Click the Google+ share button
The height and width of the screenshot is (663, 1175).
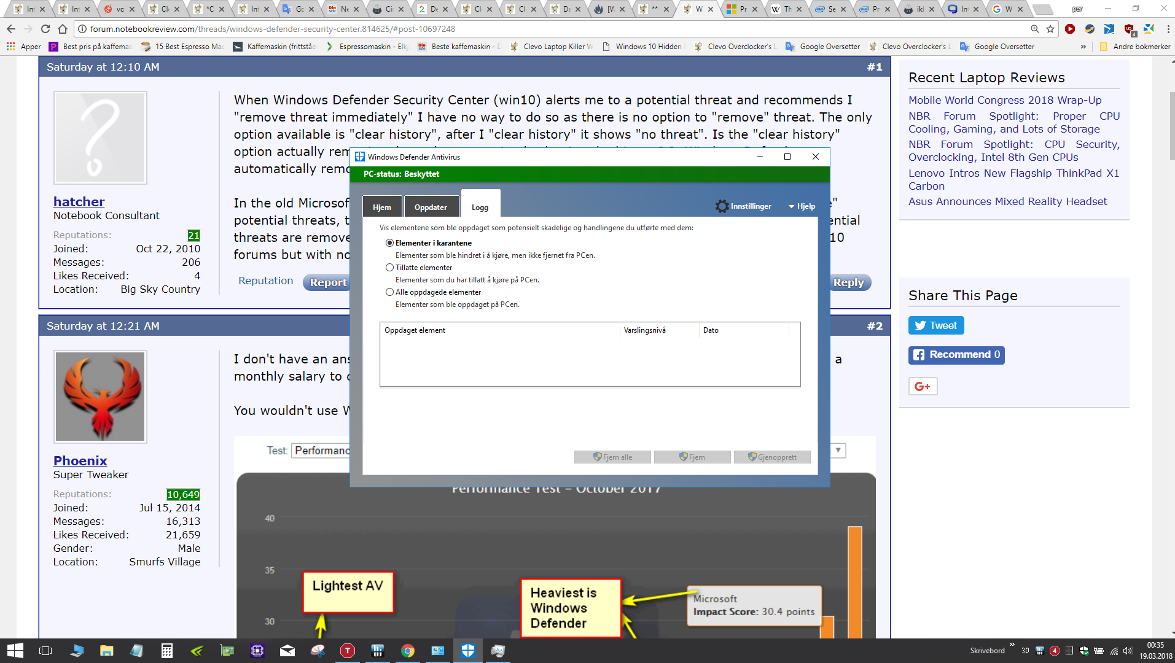pos(923,386)
